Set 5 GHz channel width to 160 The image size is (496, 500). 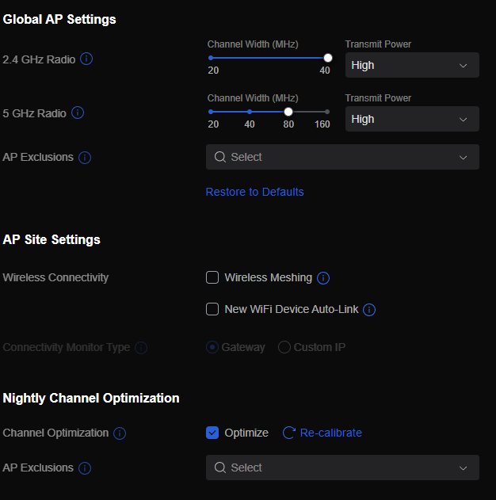(x=327, y=112)
